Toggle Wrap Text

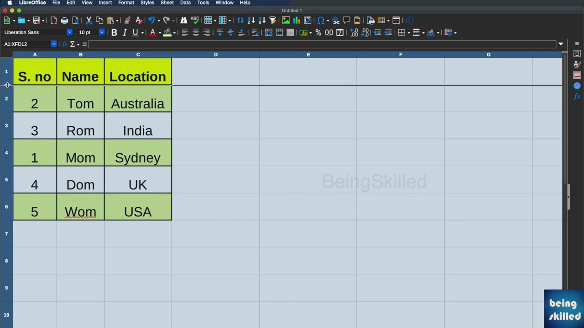[x=255, y=32]
